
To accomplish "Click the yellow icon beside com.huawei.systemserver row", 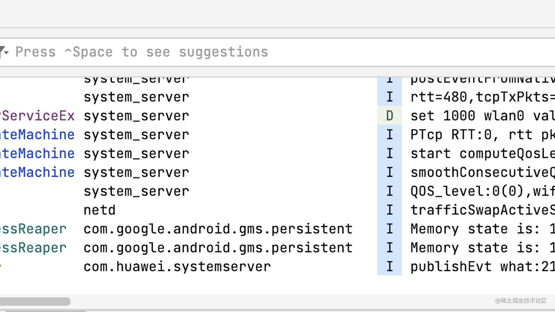I will click(x=2, y=266).
